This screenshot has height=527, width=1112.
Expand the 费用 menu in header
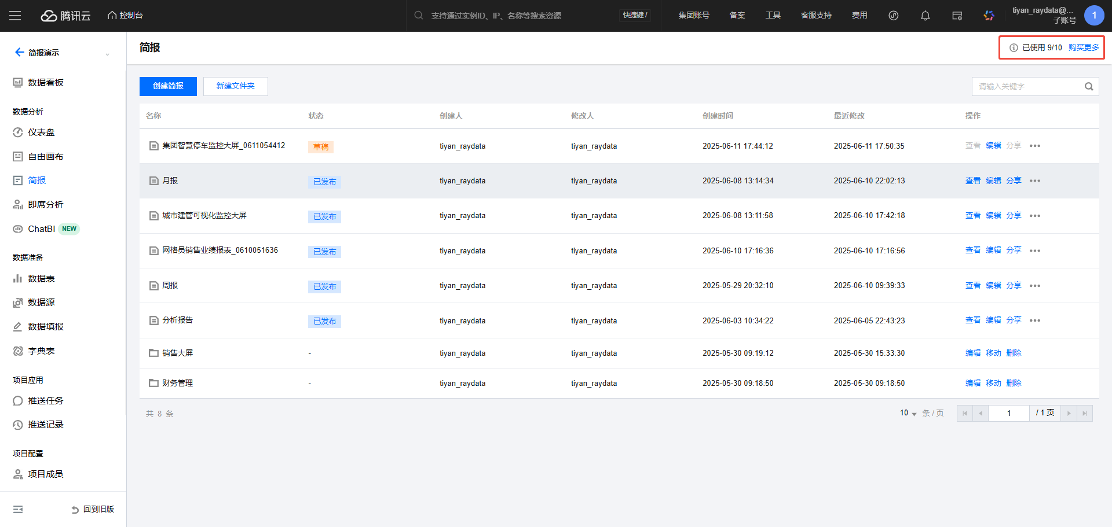[859, 16]
